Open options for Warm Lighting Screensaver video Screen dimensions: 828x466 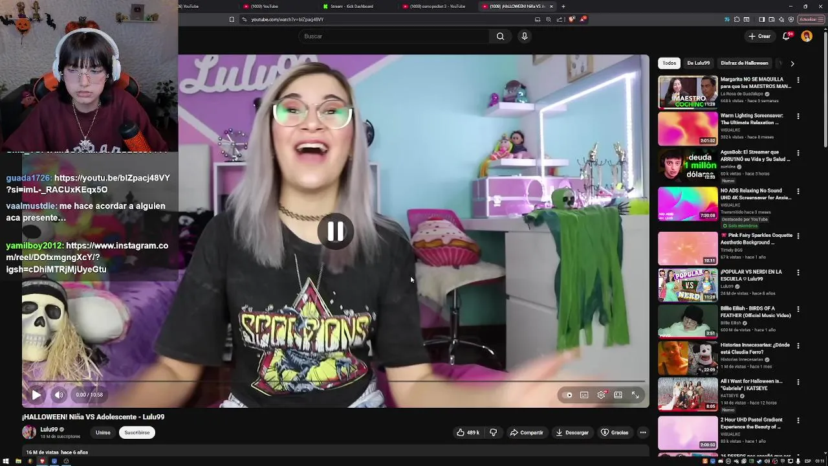(798, 116)
